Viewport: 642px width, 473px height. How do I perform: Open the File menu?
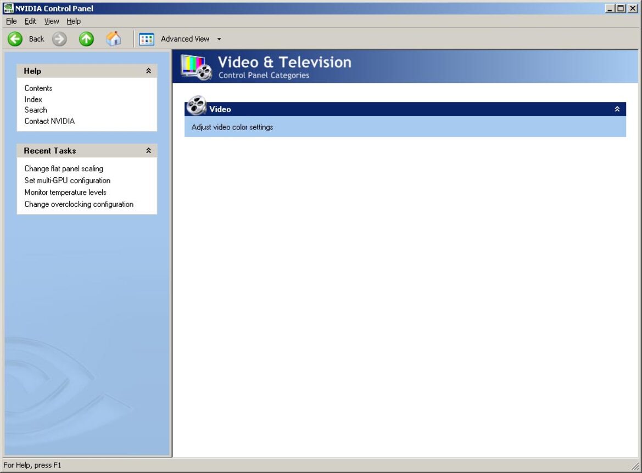[11, 21]
